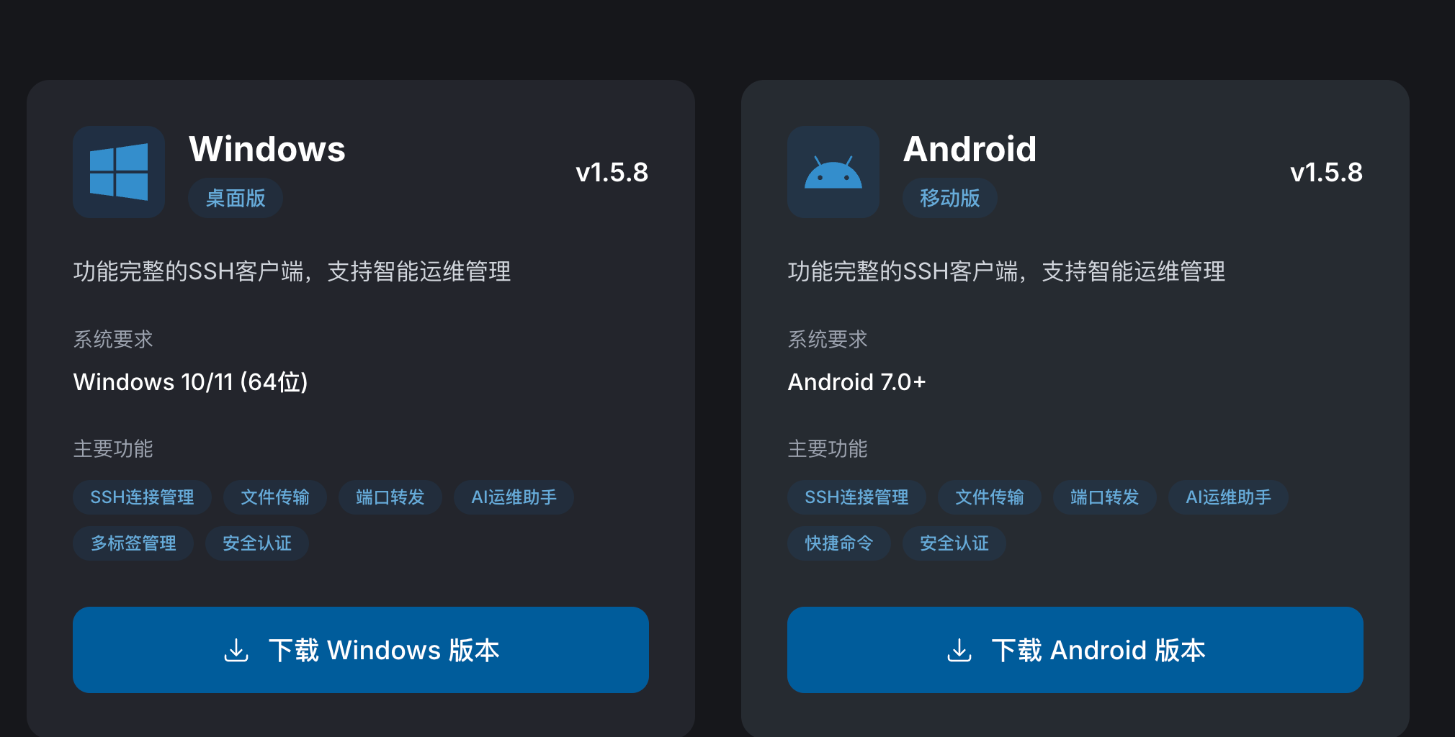Select the 桌面版 badge under Windows
The image size is (1455, 737).
[236, 198]
